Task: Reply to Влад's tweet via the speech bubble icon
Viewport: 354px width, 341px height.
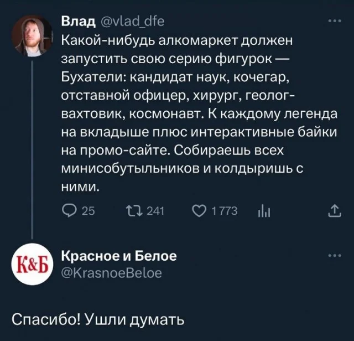Action: tap(67, 211)
